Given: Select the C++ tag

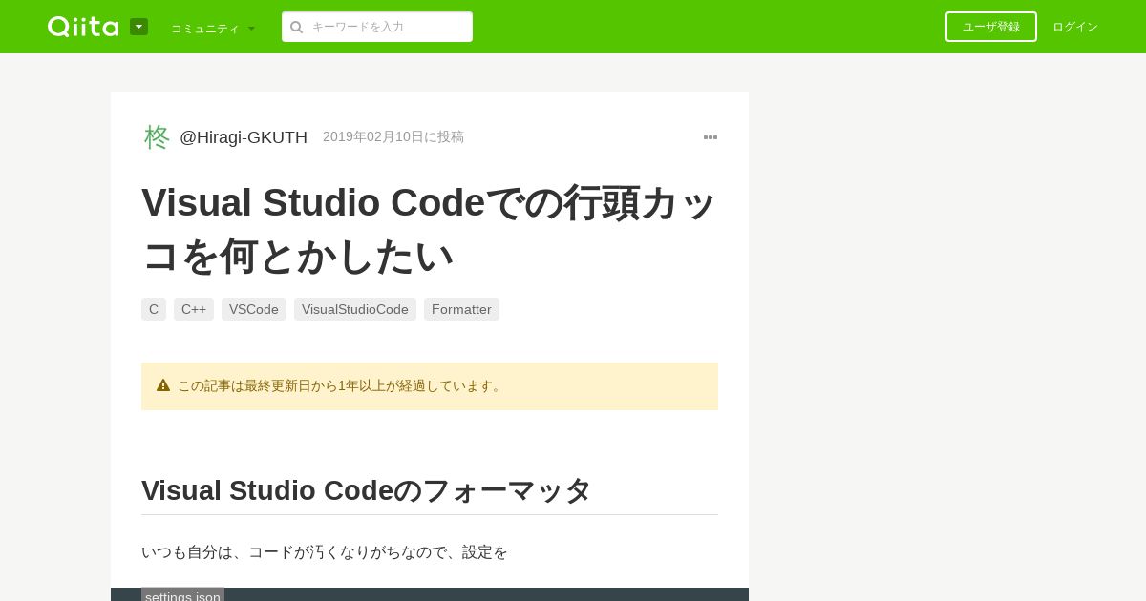Looking at the screenshot, I should click(x=194, y=309).
